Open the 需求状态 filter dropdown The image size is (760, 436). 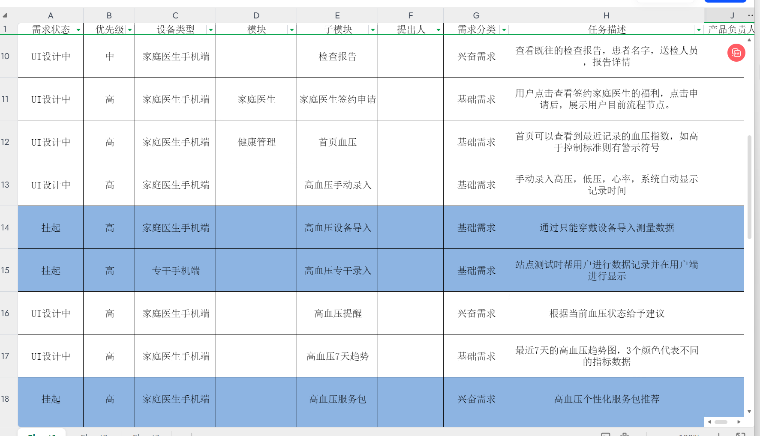point(78,30)
